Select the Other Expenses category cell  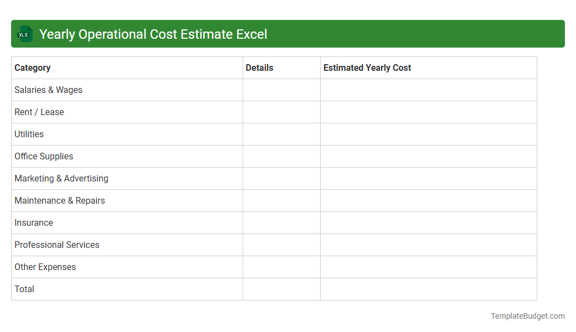click(x=45, y=267)
